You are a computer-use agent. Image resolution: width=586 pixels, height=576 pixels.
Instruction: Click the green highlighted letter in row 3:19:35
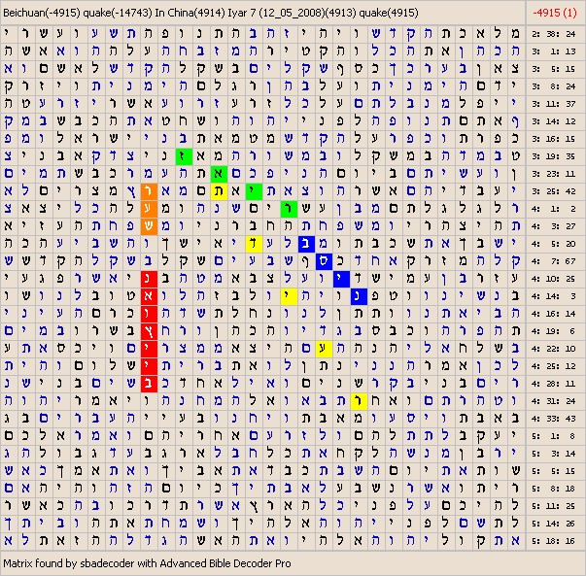click(x=184, y=156)
